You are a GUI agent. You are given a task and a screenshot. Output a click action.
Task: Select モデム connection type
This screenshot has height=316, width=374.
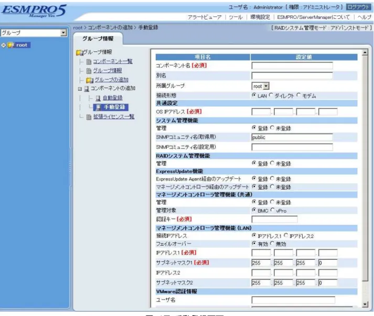pyautogui.click(x=298, y=95)
